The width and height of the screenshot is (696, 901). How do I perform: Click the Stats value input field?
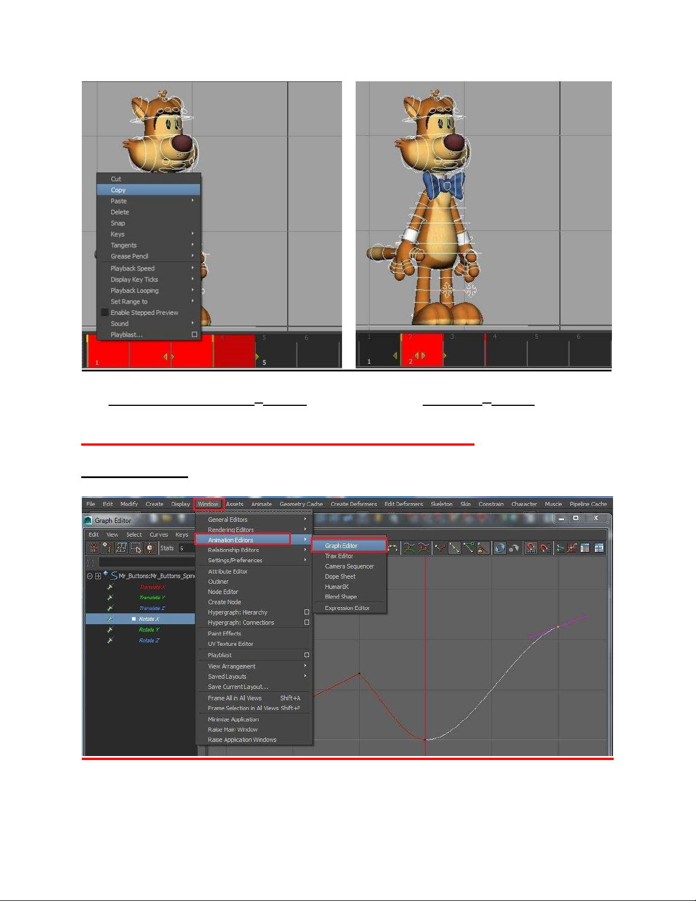coord(186,548)
